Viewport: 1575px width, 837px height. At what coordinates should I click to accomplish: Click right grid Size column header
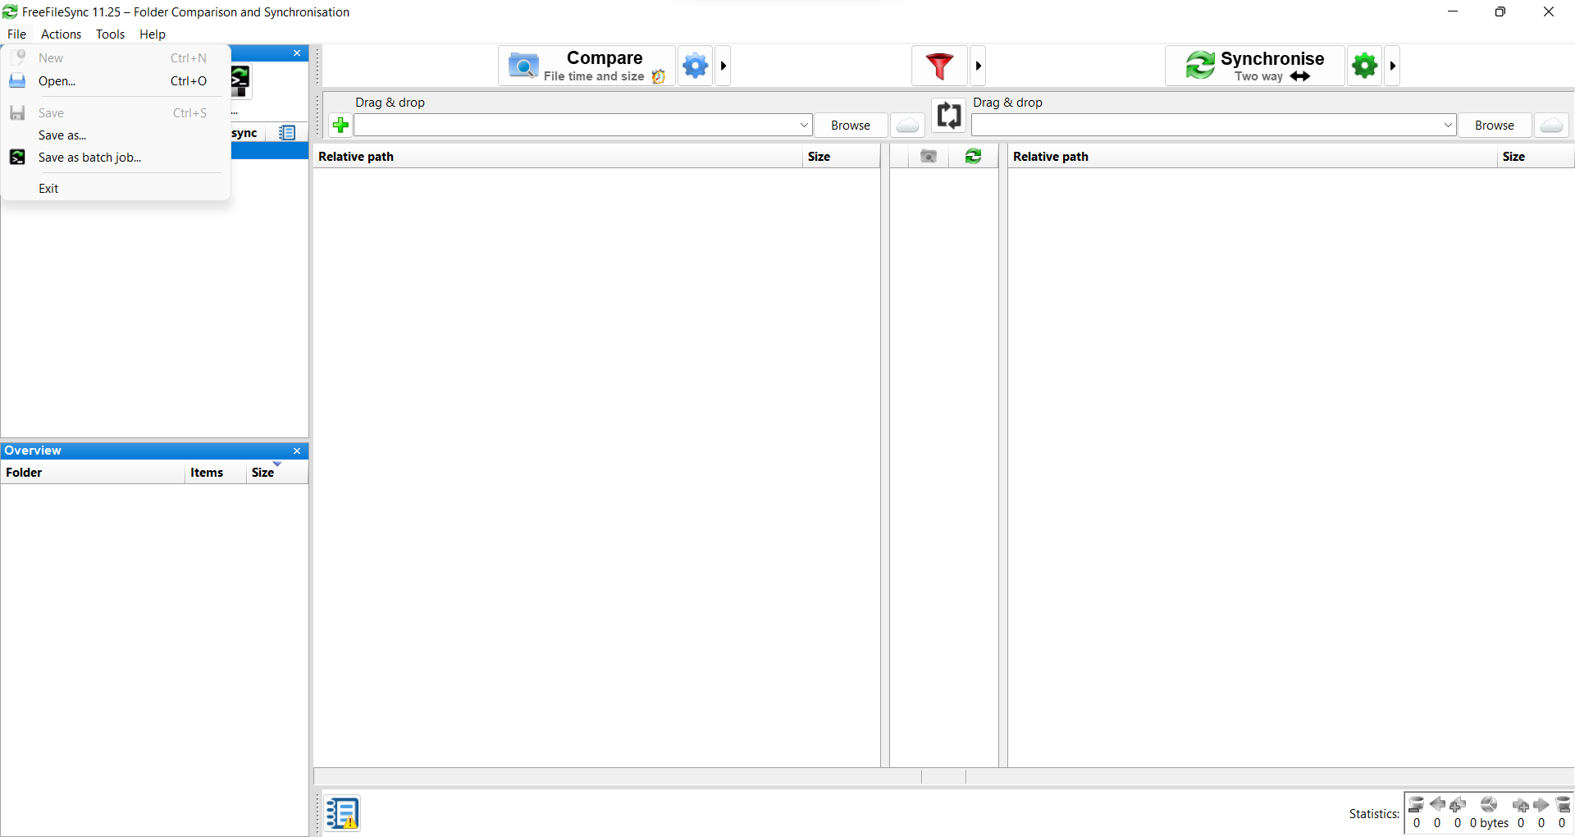pyautogui.click(x=1536, y=157)
